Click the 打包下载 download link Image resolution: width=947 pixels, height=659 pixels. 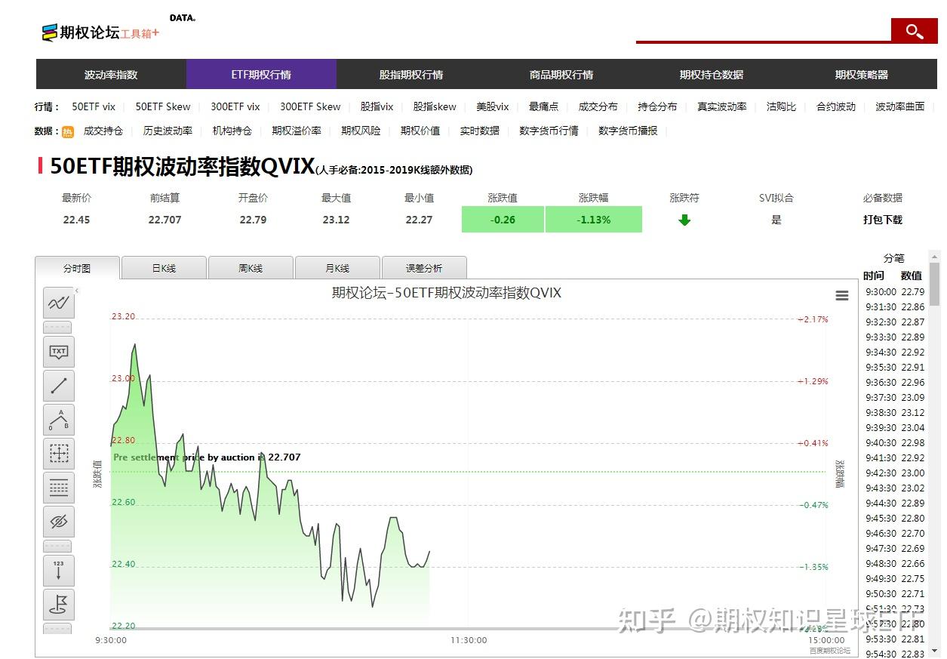[881, 220]
